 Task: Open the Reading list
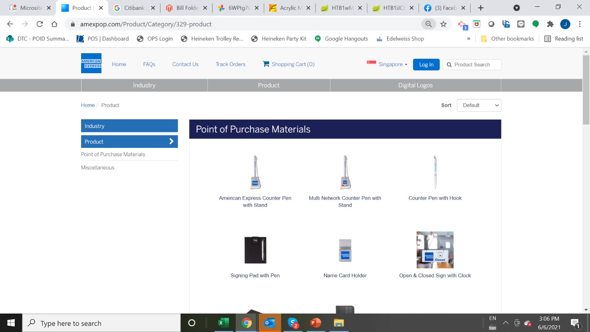pyautogui.click(x=564, y=39)
